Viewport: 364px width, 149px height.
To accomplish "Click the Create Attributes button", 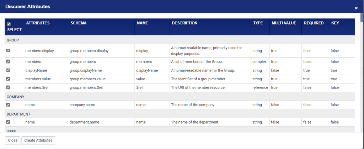I will (x=38, y=141).
